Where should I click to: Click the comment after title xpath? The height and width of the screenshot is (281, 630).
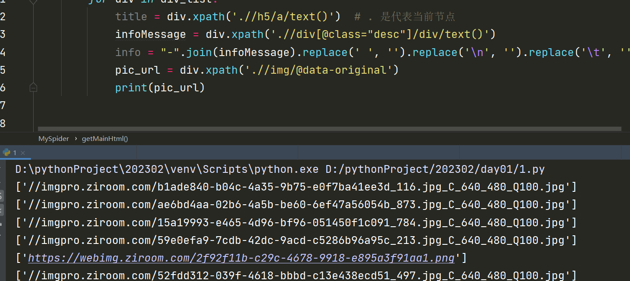tap(405, 16)
